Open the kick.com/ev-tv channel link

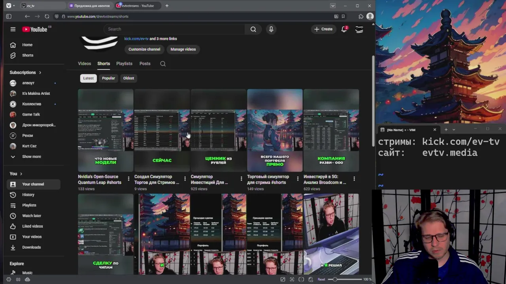[136, 39]
